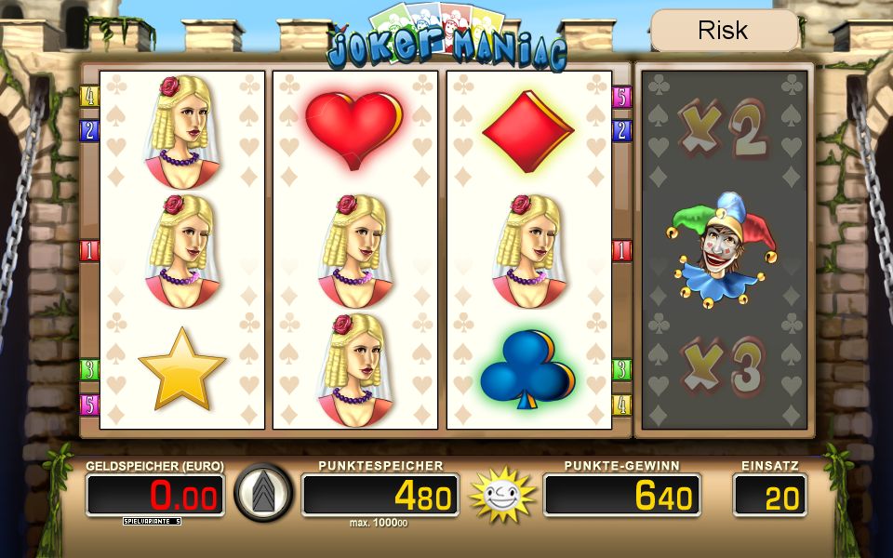The image size is (893, 558).
Task: Click the smiling sun logo icon
Action: pos(501,495)
